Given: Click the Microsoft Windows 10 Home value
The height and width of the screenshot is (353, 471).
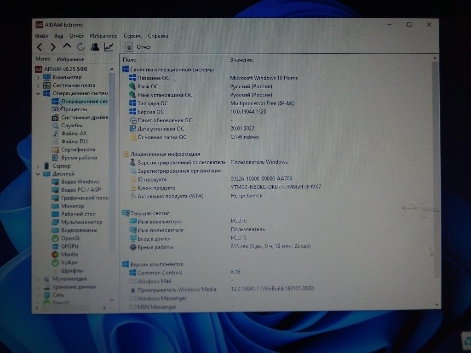Looking at the screenshot, I should point(264,78).
